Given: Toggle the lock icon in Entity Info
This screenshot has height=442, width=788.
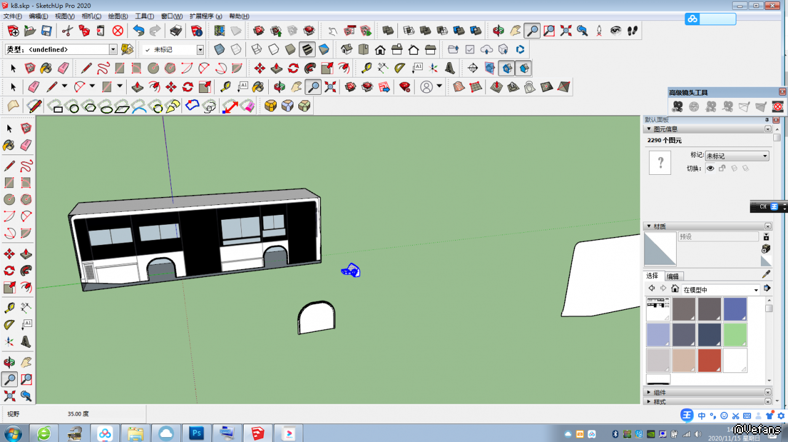Looking at the screenshot, I should [722, 168].
